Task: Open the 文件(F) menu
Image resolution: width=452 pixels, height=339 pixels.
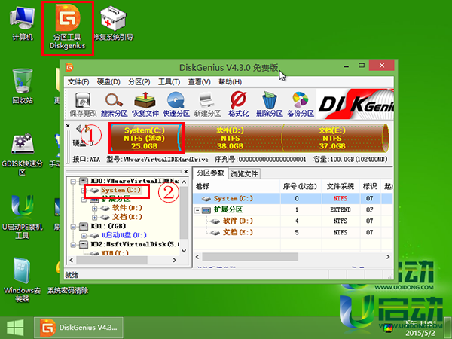Action: [x=78, y=82]
